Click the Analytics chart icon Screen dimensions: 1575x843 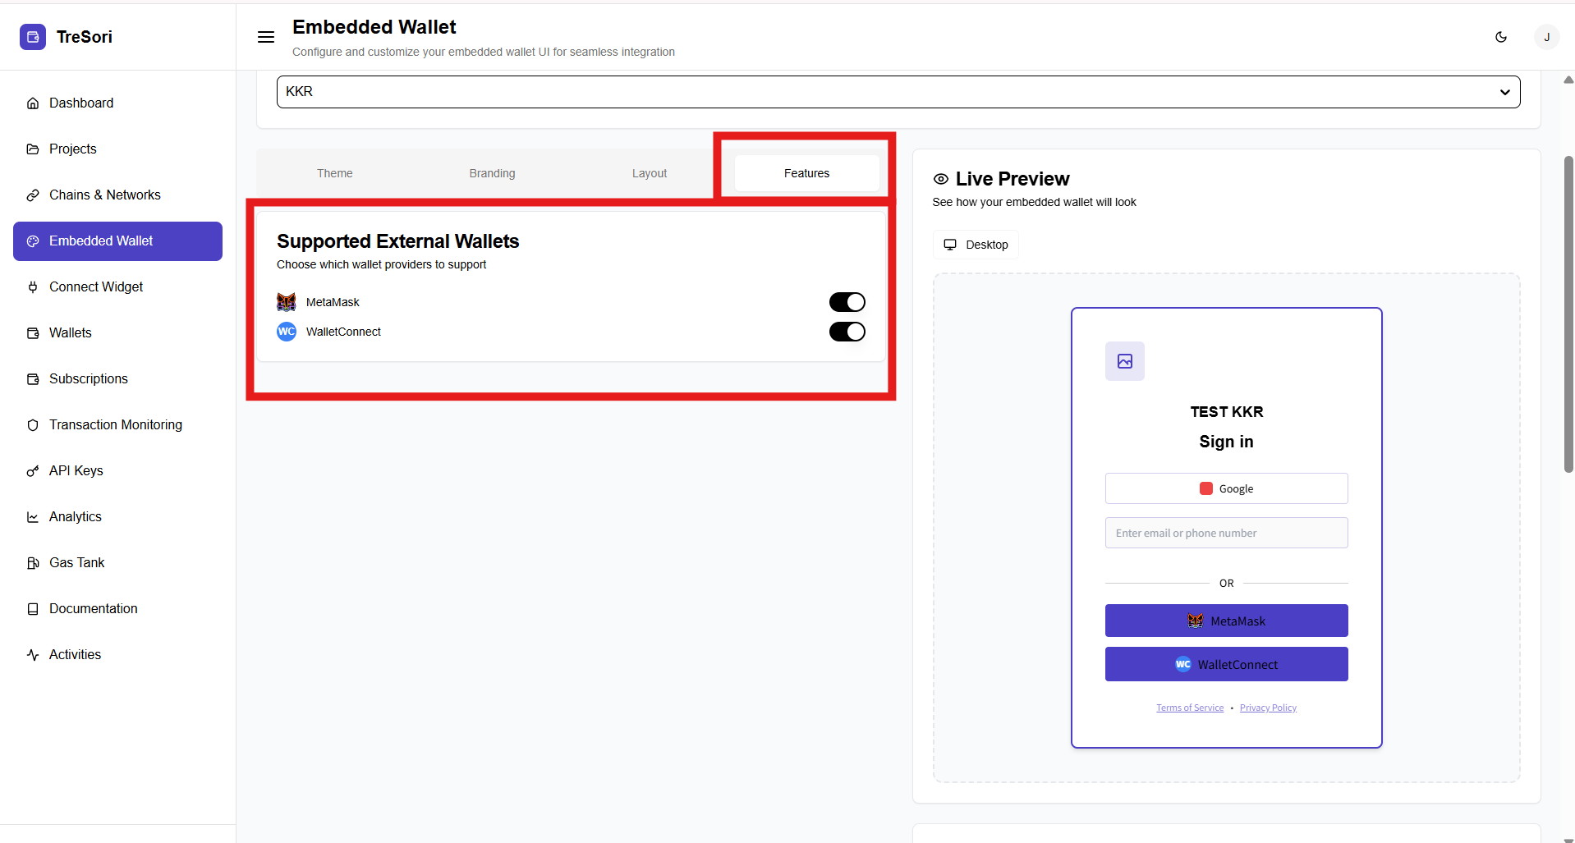[33, 517]
